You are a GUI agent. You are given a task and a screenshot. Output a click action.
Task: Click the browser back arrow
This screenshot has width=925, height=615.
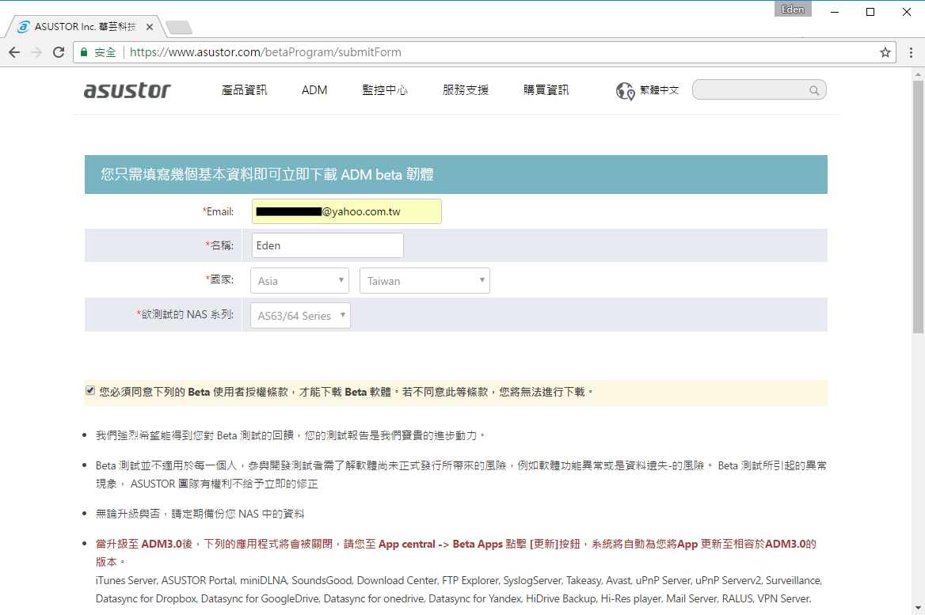tap(14, 52)
